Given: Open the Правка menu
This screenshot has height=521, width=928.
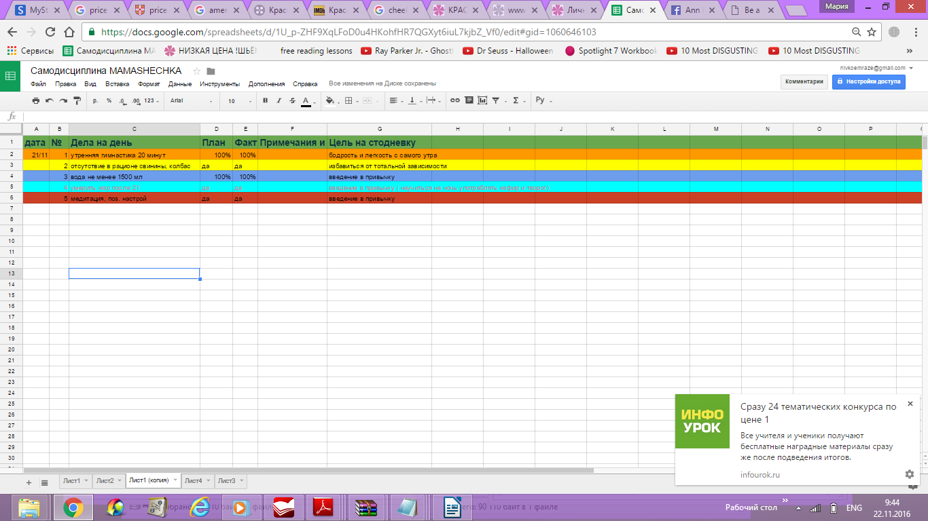Looking at the screenshot, I should (x=66, y=84).
